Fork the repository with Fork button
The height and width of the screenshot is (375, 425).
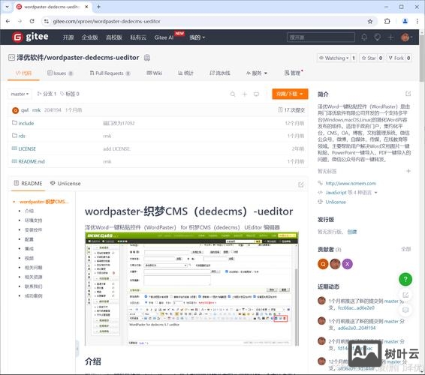coord(396,58)
